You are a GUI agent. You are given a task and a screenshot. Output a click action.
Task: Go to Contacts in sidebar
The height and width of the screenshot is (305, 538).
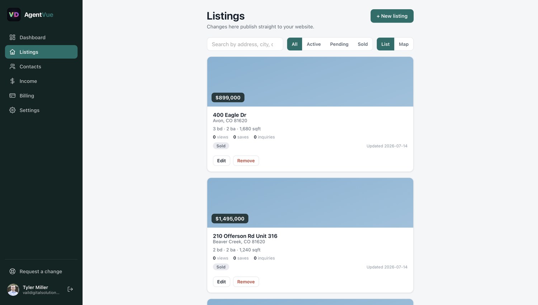41,67
